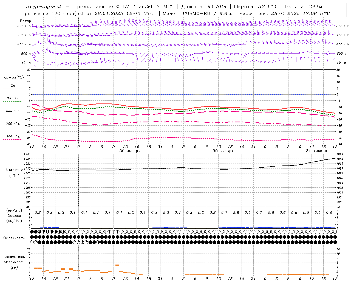The image size is (351, 281).
Task: Click the Ветер panel label
Action: click(26, 21)
